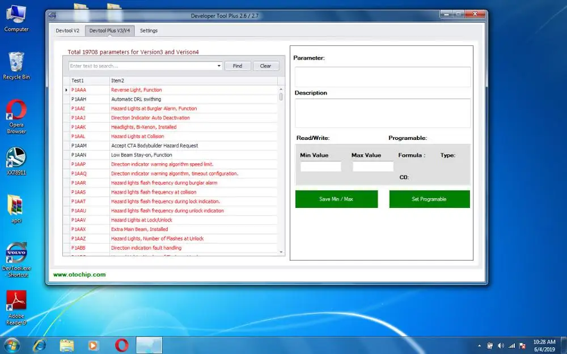The width and height of the screenshot is (567, 354).
Task: Open Opera Browser desktop icon
Action: click(16, 116)
